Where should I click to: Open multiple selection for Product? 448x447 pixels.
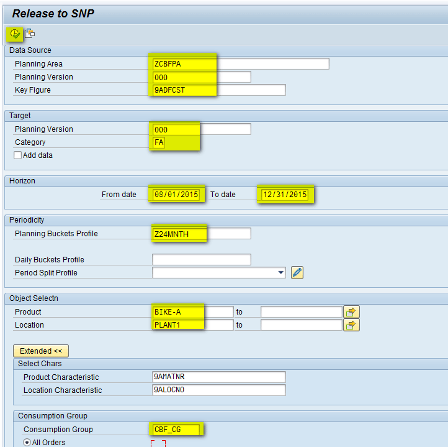(352, 311)
